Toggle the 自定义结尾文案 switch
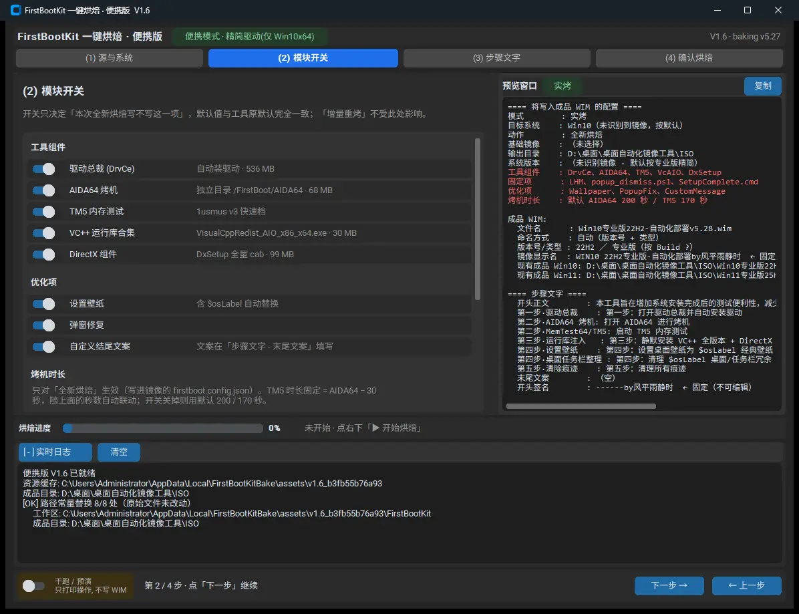Viewport: 799px width, 614px height. 44,347
